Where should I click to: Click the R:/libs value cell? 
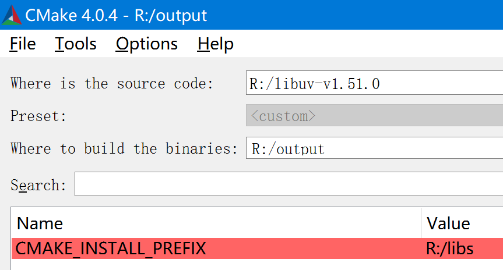click(x=450, y=249)
